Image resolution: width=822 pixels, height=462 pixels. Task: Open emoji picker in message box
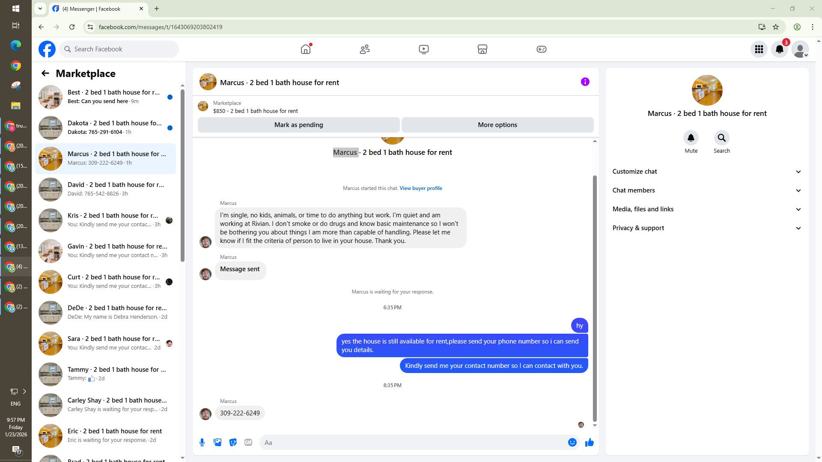(572, 443)
